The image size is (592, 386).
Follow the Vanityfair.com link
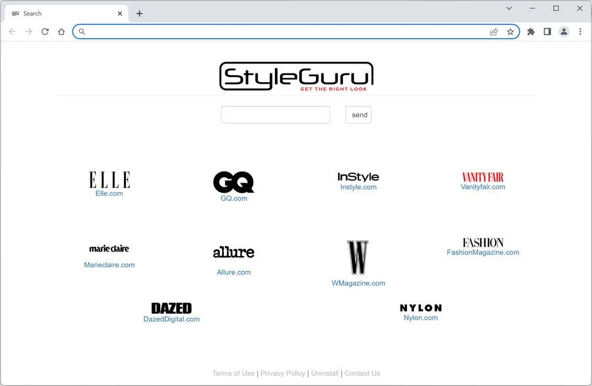(483, 187)
